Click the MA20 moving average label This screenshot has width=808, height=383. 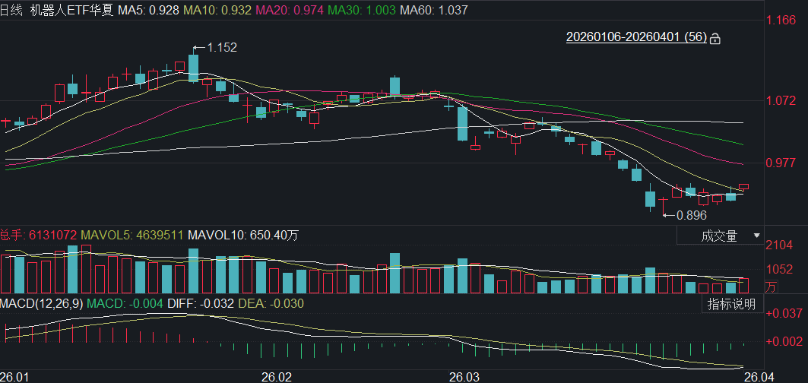click(x=296, y=11)
